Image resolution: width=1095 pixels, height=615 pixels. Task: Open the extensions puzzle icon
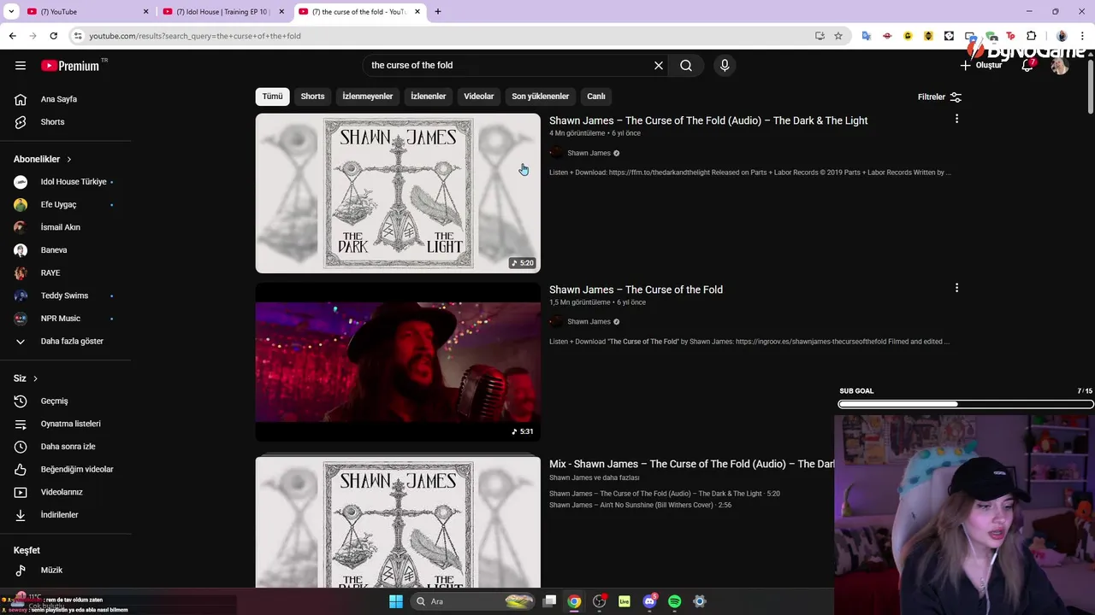pos(1031,36)
